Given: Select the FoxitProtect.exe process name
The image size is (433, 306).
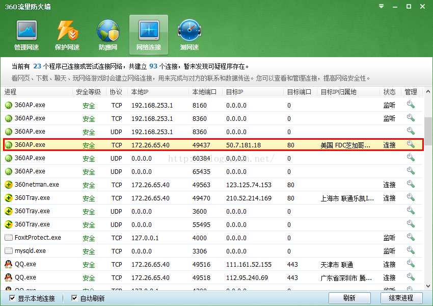Looking at the screenshot, I should pos(38,238).
